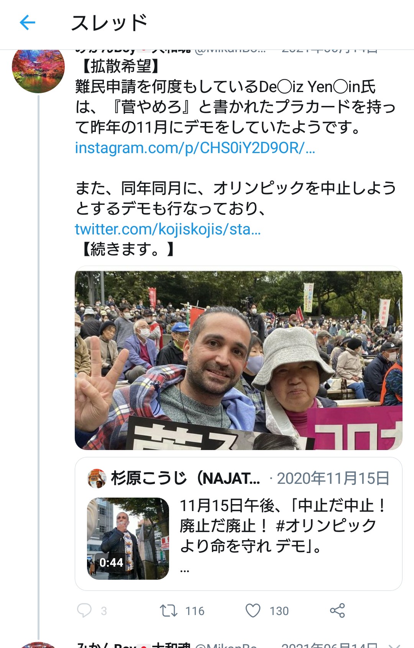This screenshot has height=648, width=414.
Task: Tap the 2020年11月15日 date on the quoted tweet
Action: (x=333, y=478)
